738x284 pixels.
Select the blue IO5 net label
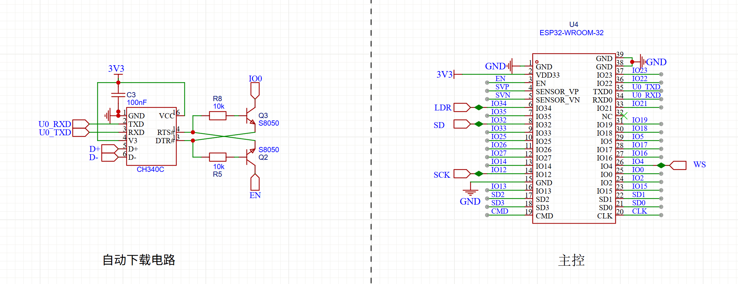638,137
